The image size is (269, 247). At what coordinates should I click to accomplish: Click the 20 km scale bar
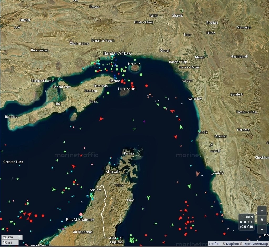12,237
